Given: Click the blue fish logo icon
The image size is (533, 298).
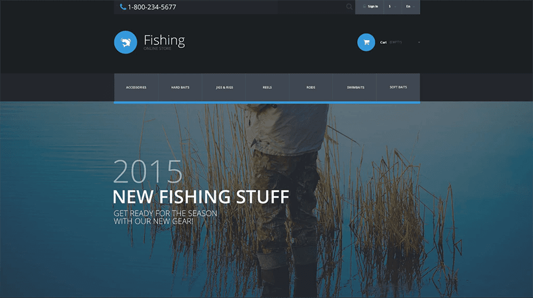Looking at the screenshot, I should point(126,43).
